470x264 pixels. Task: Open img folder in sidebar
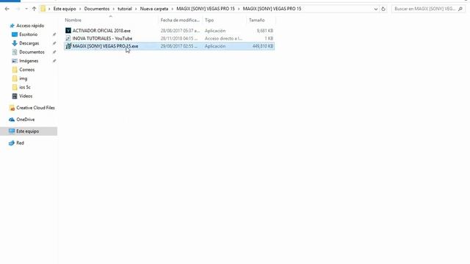(x=23, y=78)
